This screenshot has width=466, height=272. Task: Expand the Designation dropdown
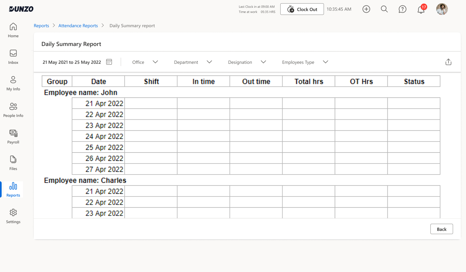click(x=247, y=62)
